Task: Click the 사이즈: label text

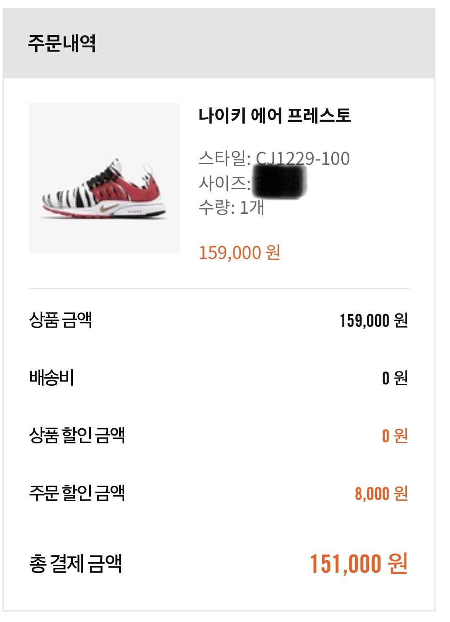Action: [x=224, y=183]
